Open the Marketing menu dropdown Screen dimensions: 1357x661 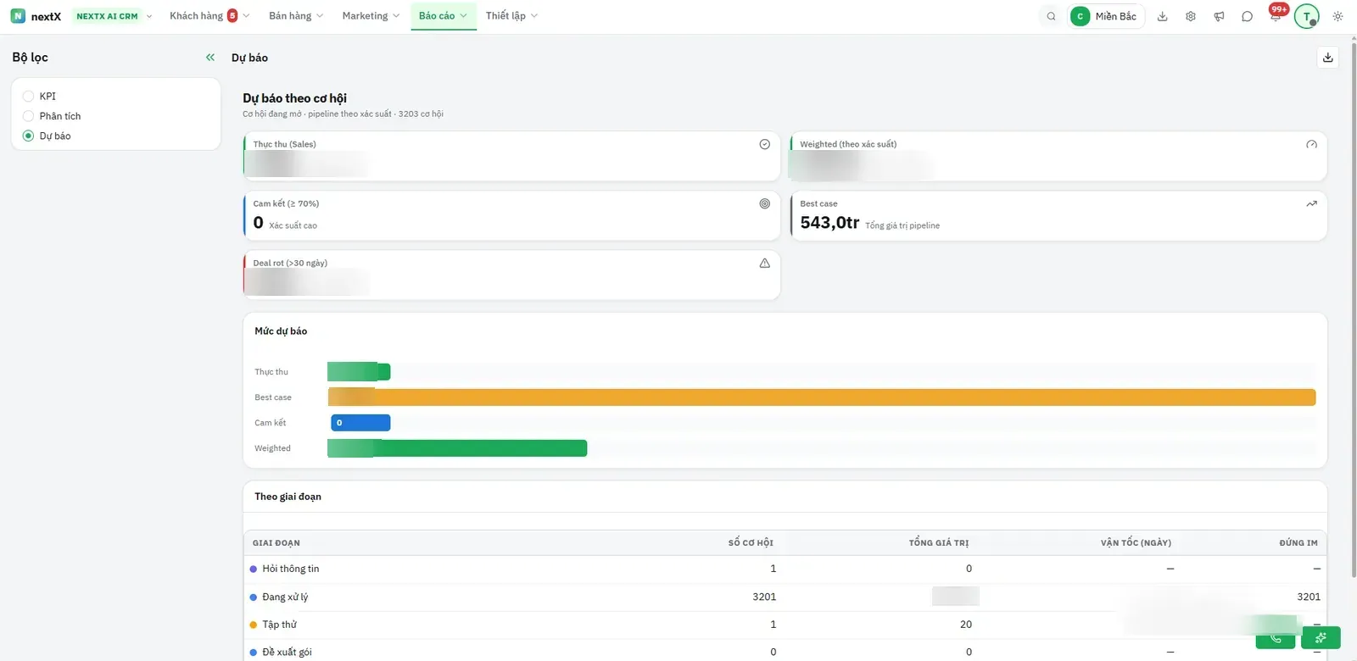[371, 16]
